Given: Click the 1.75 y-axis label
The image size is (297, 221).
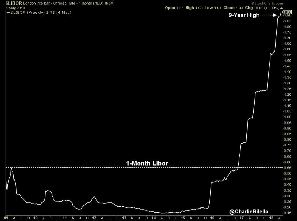Looking at the screenshot, I should (x=288, y=32).
